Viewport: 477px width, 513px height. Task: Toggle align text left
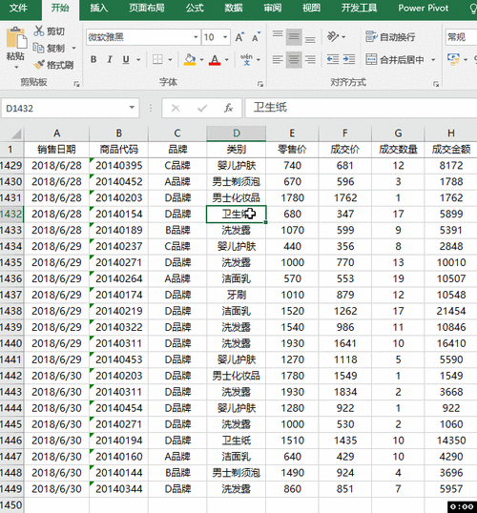click(x=278, y=59)
